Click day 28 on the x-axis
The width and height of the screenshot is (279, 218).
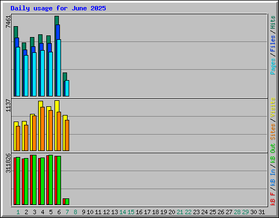pos(237,212)
